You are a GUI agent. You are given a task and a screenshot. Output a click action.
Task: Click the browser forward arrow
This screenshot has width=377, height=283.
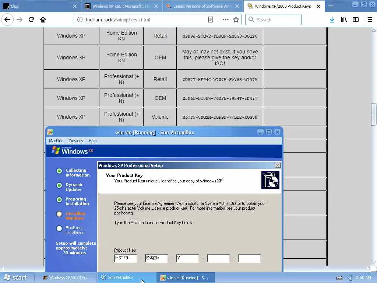coord(20,20)
